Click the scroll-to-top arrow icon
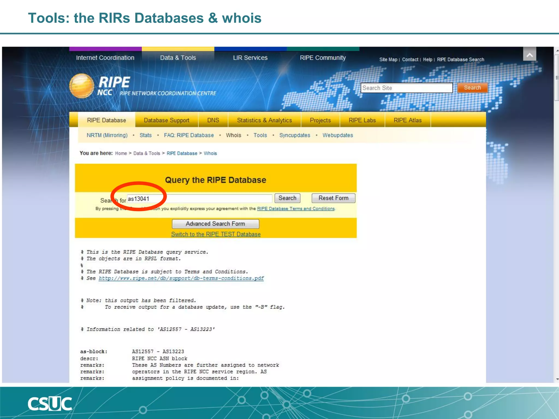 pyautogui.click(x=530, y=54)
